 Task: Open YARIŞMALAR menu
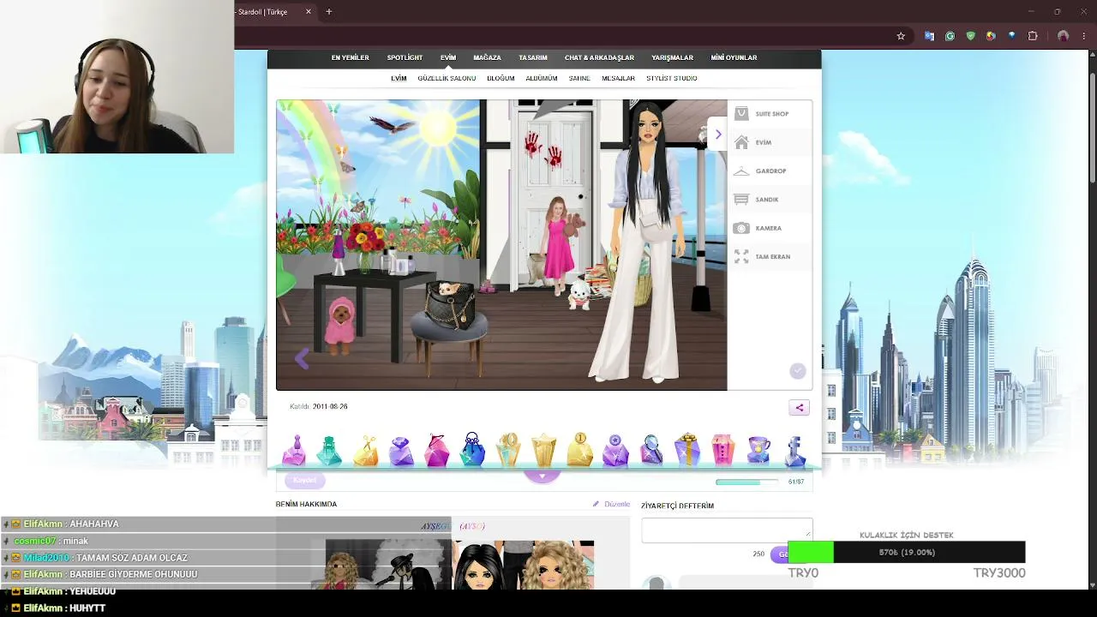point(672,57)
